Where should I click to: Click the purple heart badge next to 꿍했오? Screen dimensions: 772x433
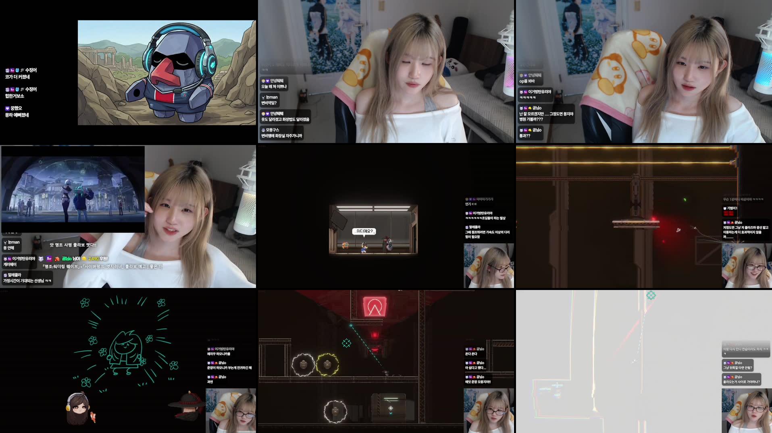7,108
